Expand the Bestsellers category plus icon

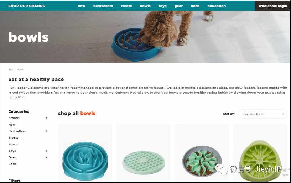[46, 131]
